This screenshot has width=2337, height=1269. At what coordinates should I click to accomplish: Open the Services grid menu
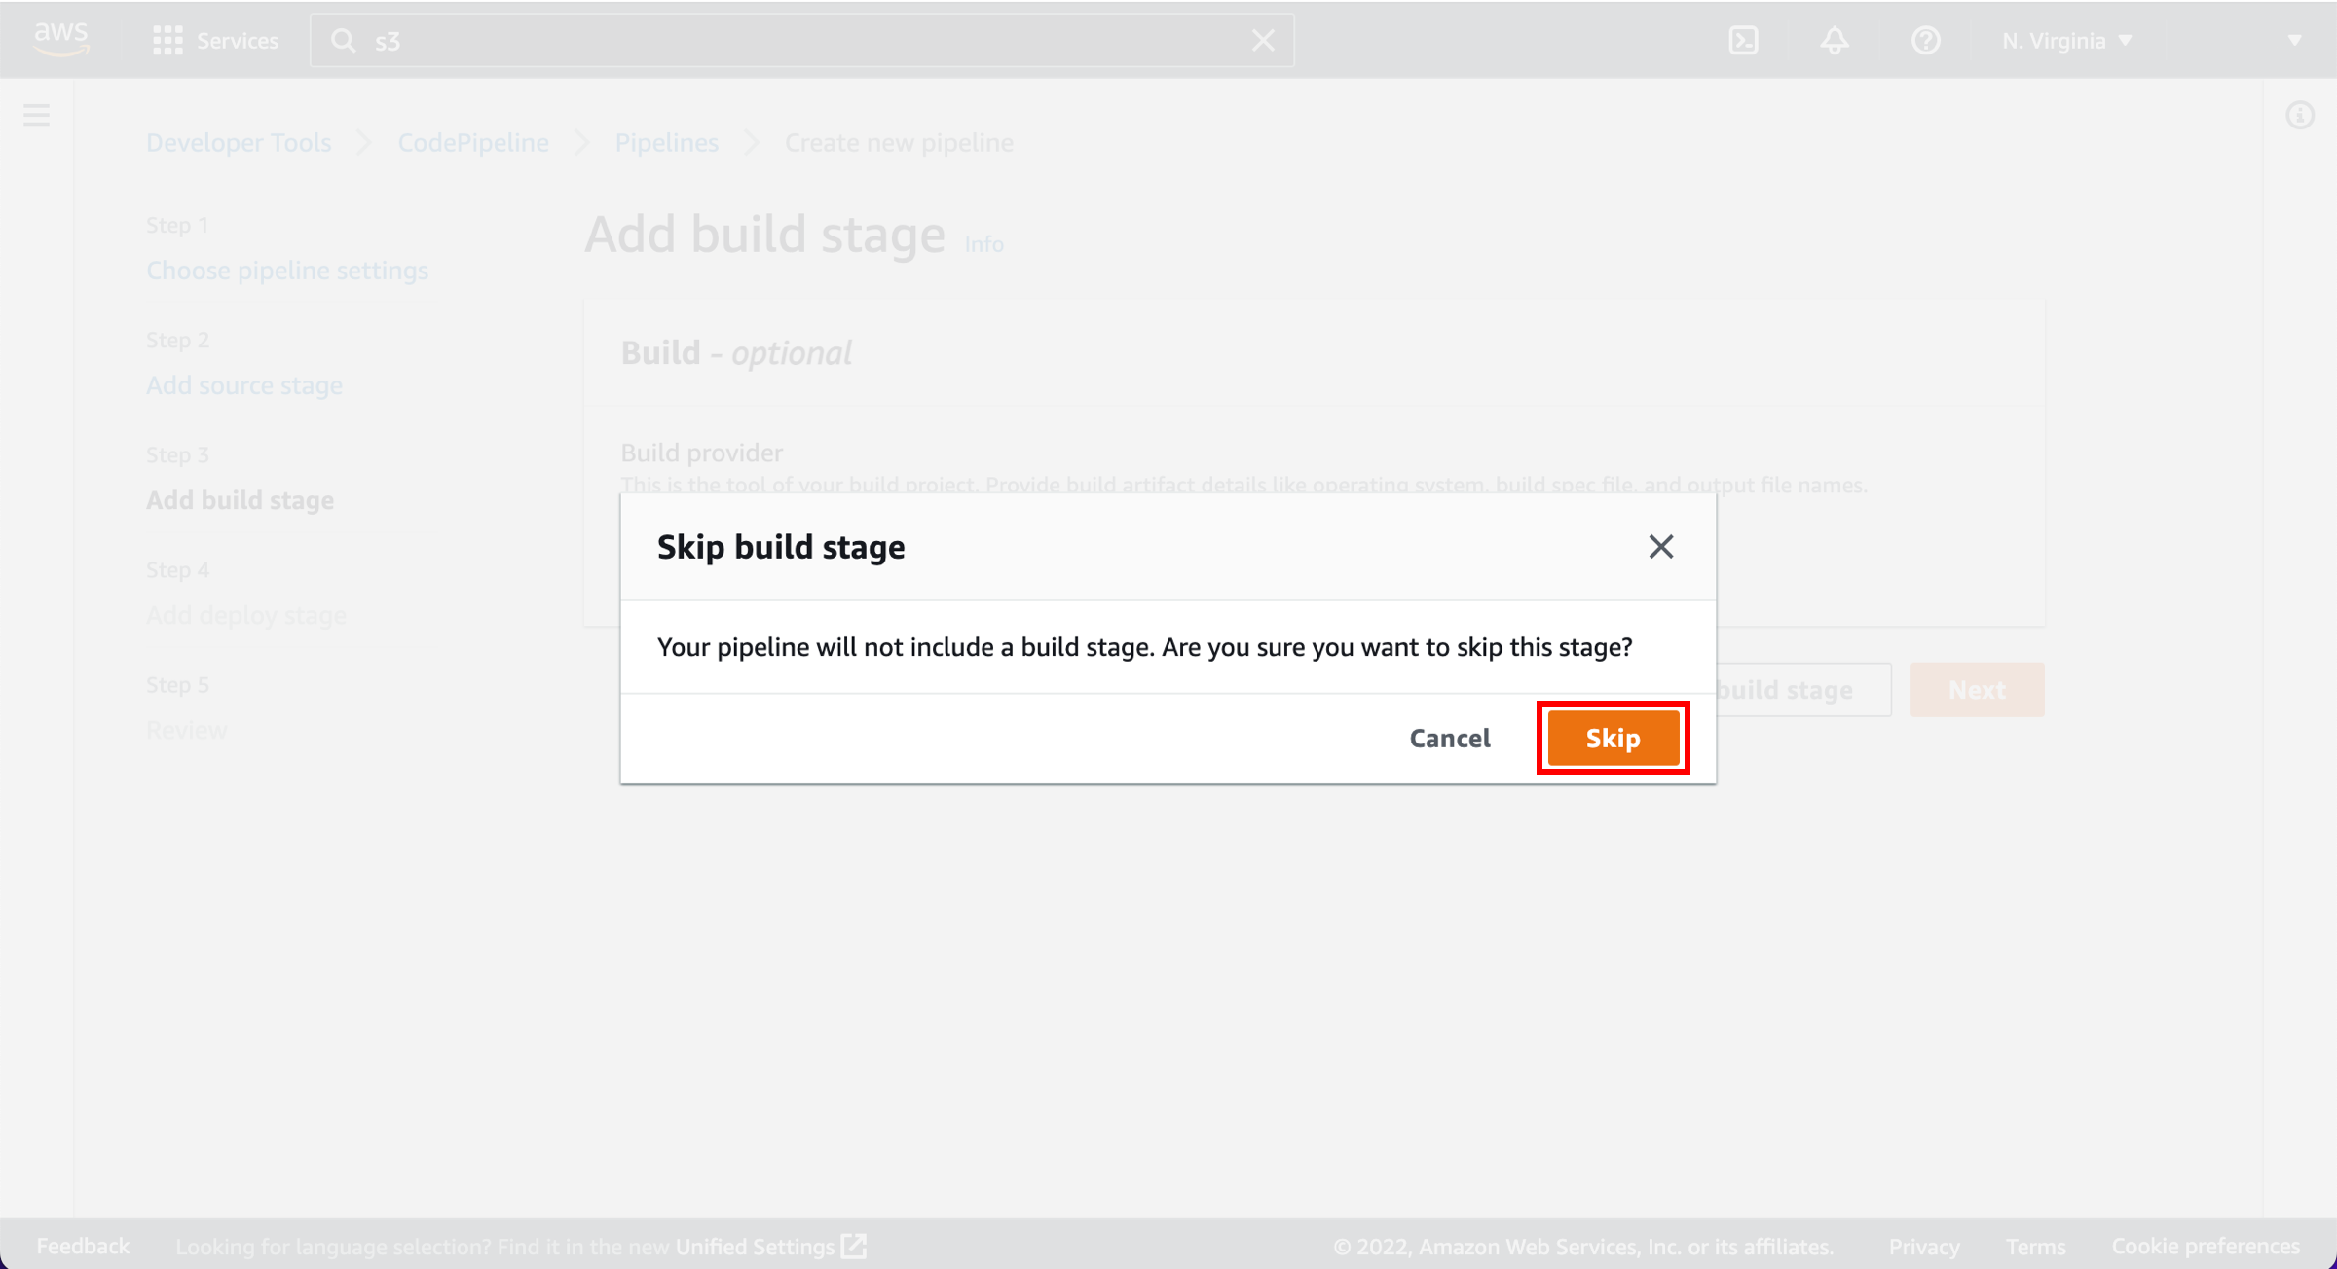point(216,41)
